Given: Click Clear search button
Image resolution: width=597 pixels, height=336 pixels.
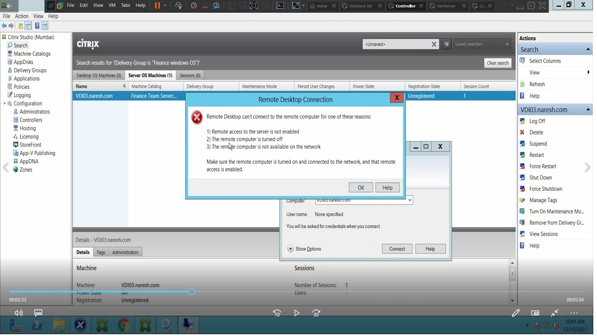Looking at the screenshot, I should pyautogui.click(x=498, y=63).
